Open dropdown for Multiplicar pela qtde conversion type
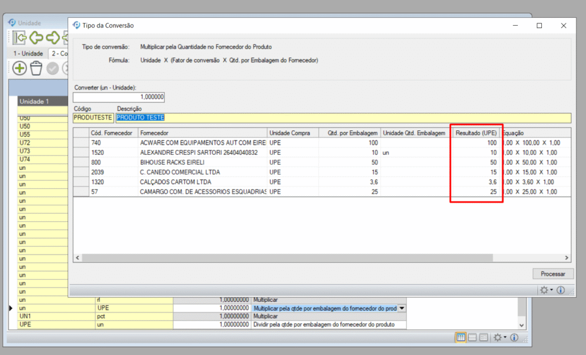 pos(401,308)
